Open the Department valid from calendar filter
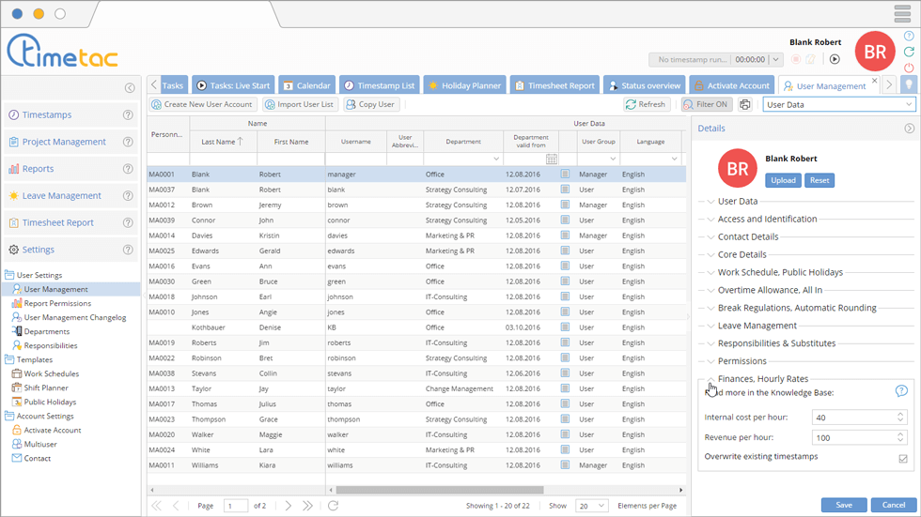The height and width of the screenshot is (517, 921). [552, 160]
